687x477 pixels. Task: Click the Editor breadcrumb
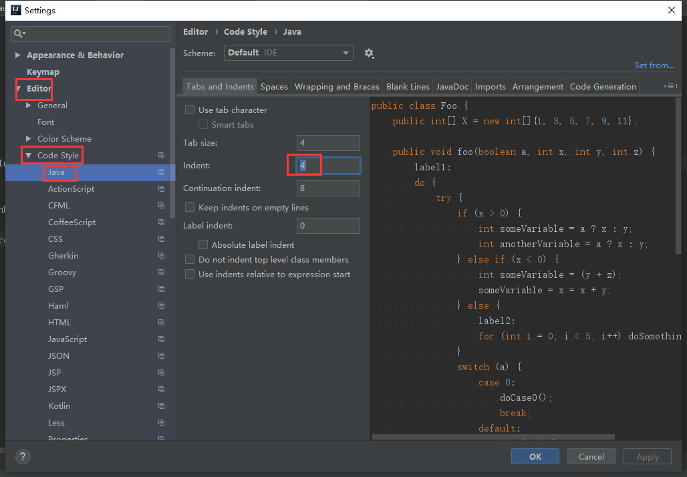195,32
